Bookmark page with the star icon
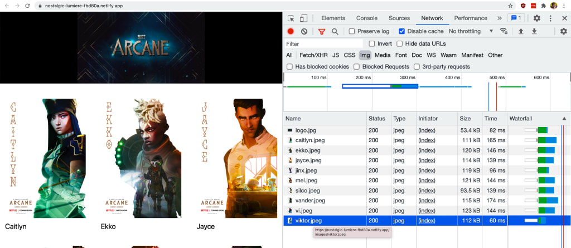Image resolution: width=571 pixels, height=248 pixels. (511, 6)
